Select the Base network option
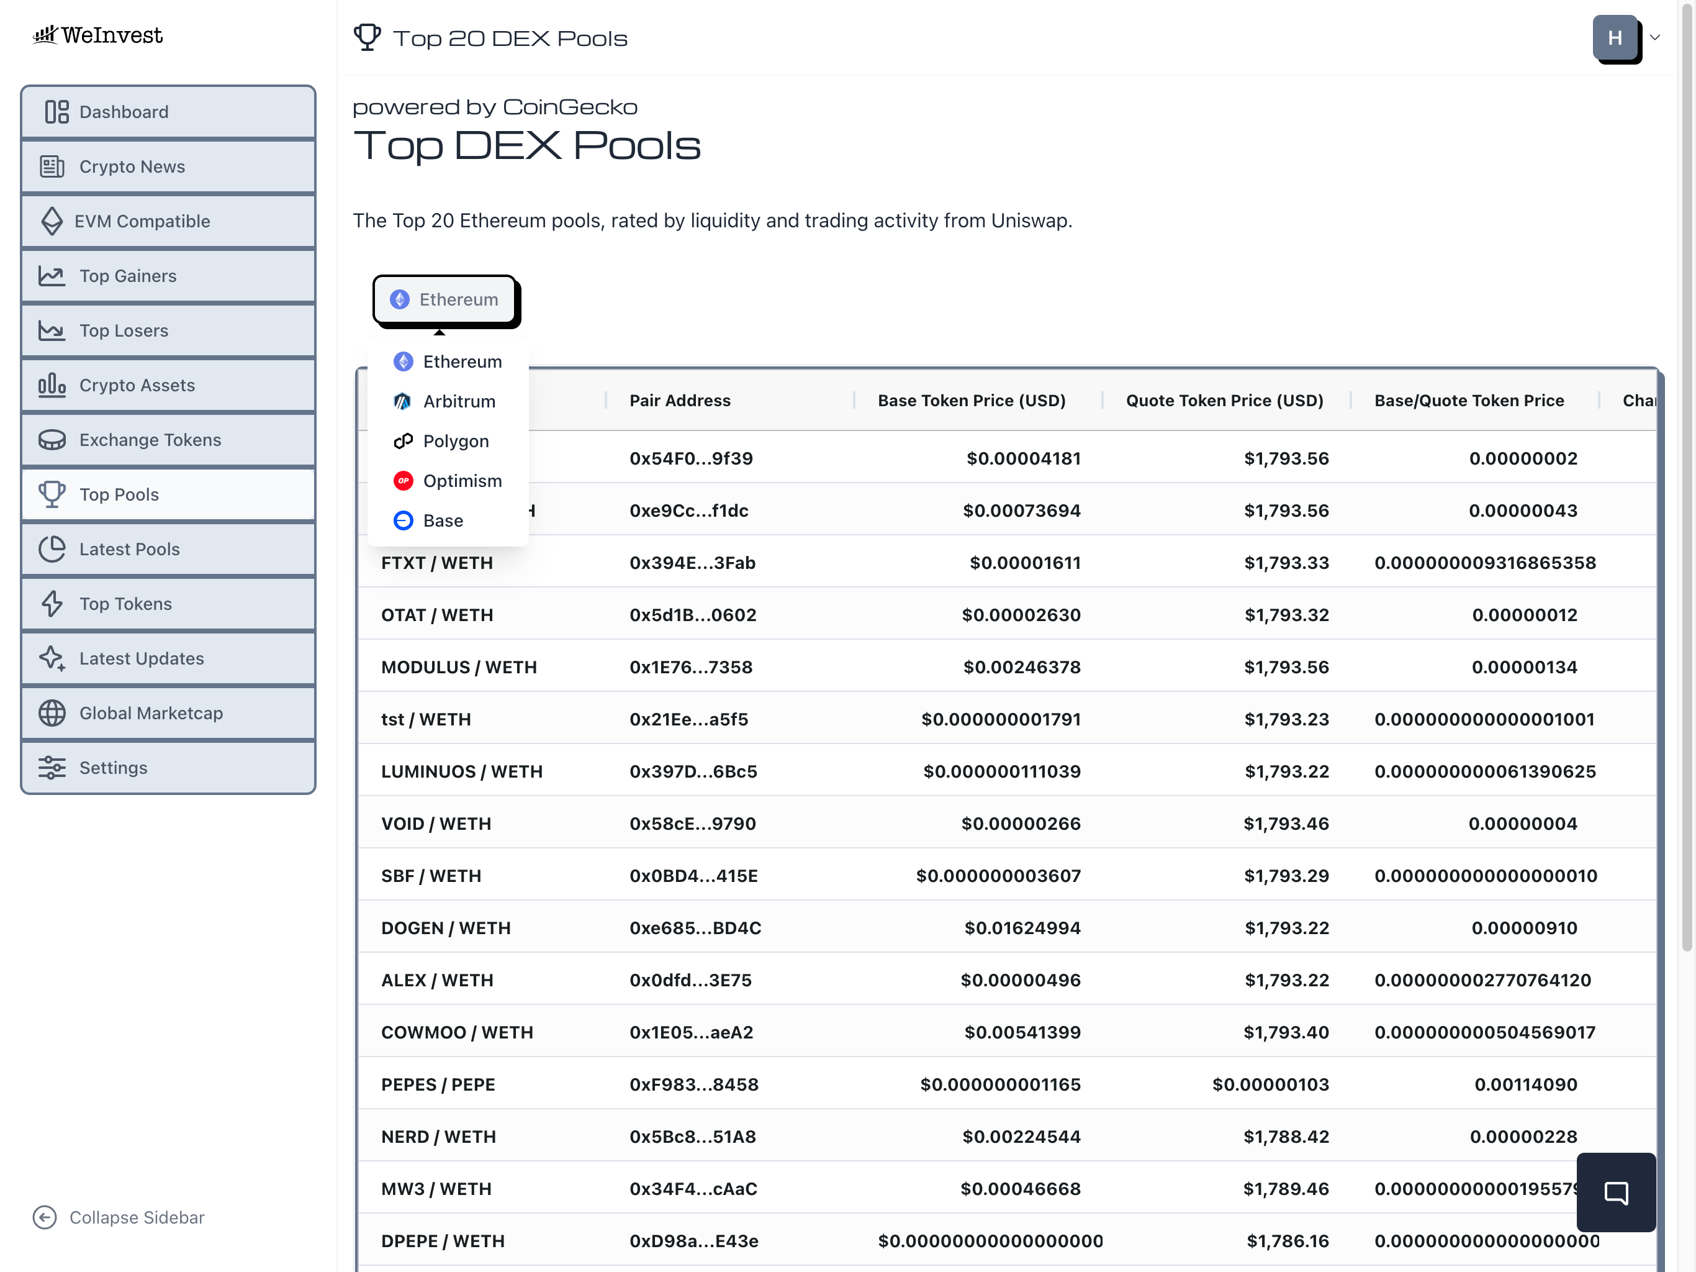Image resolution: width=1696 pixels, height=1272 pixels. (443, 521)
